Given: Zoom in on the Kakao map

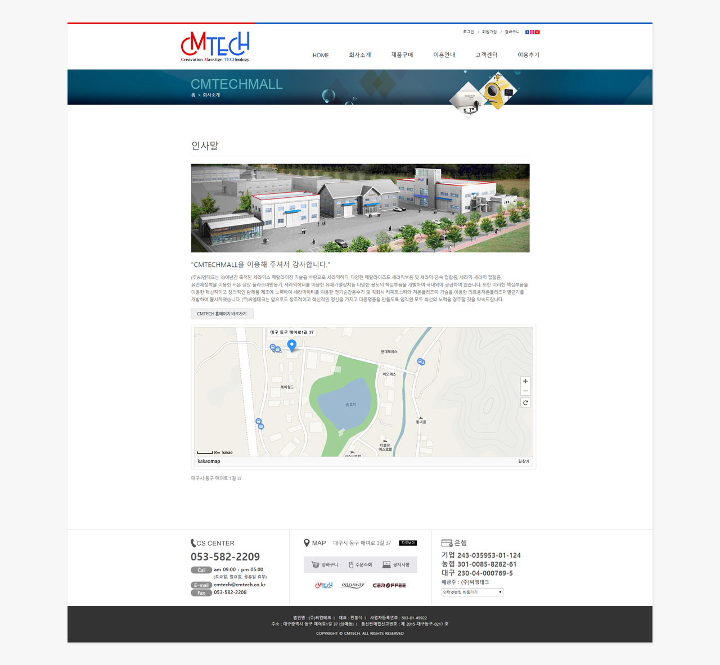Looking at the screenshot, I should point(525,381).
